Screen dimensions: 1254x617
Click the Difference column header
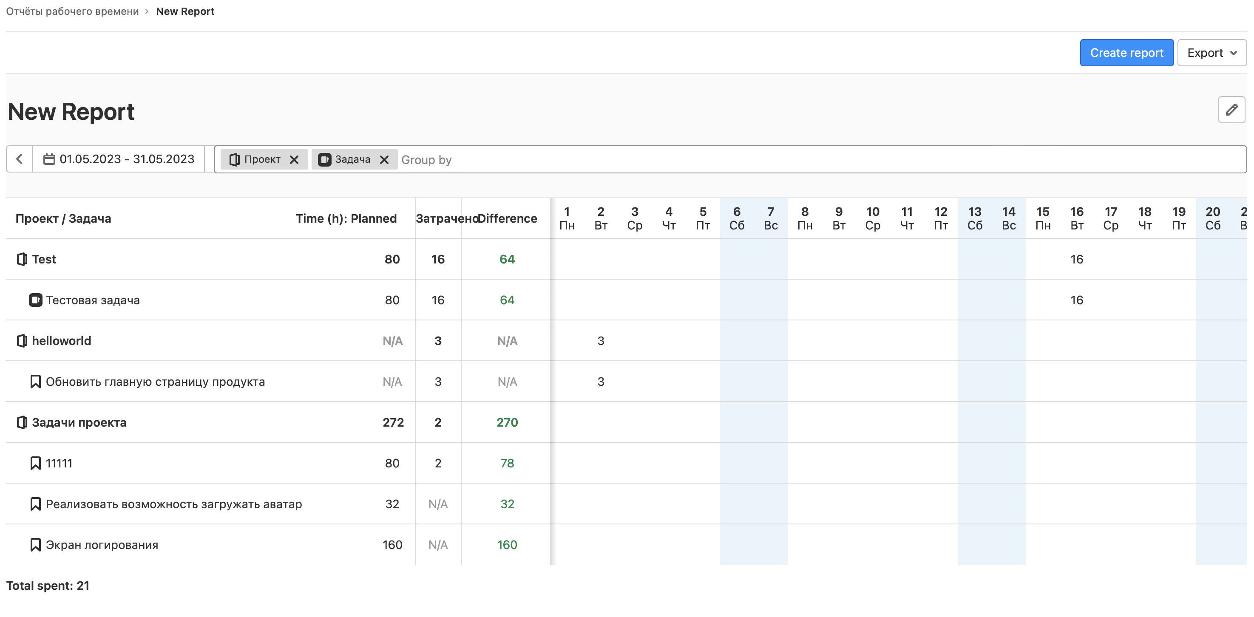pos(507,218)
